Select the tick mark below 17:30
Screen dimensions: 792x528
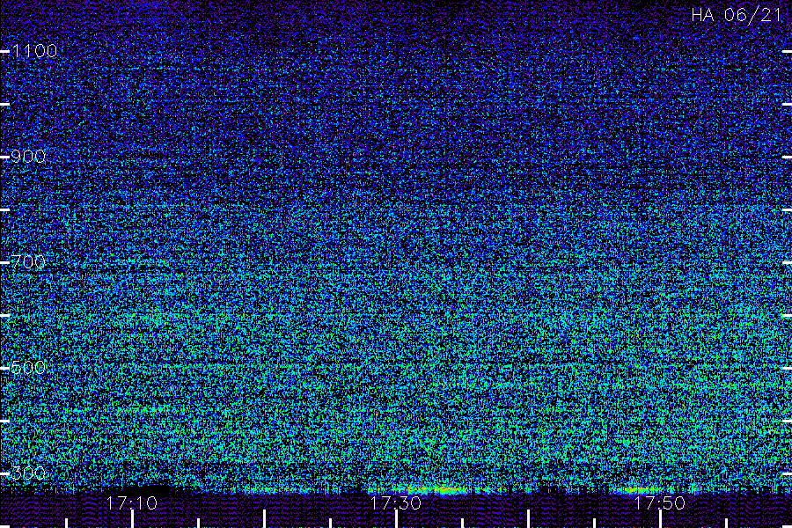[x=397, y=519]
